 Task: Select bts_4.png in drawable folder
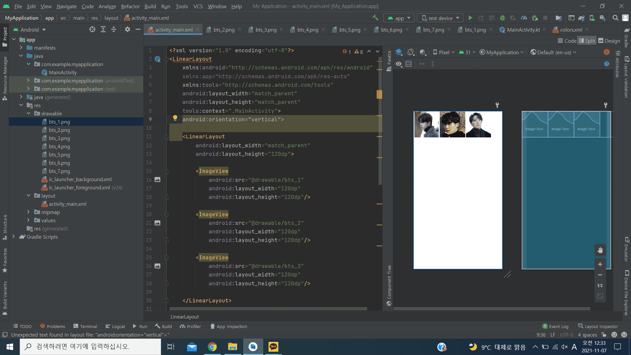[x=59, y=146]
